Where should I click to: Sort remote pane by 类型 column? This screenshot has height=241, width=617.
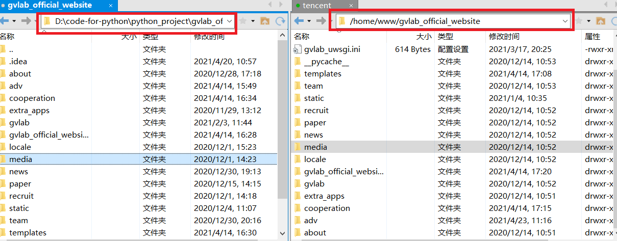pyautogui.click(x=446, y=36)
